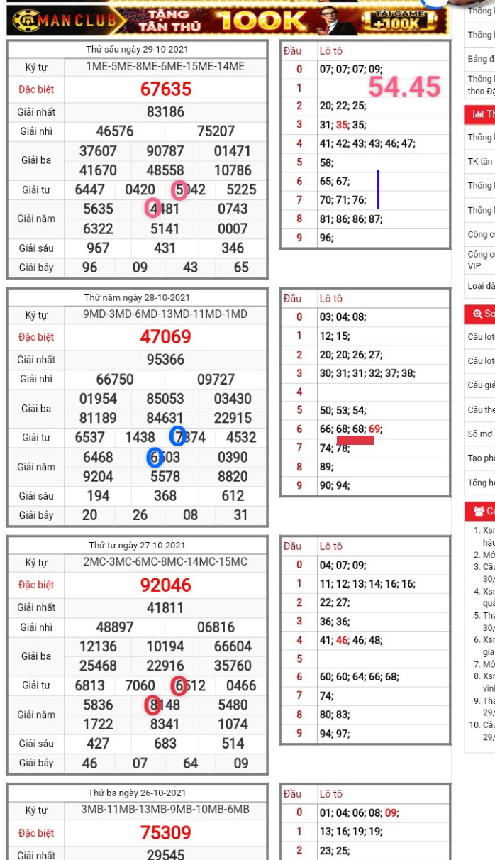
Task: Click fourth prize number 6537
Action: (89, 438)
